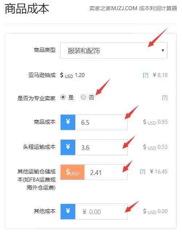Open the 商品类型 dropdown arrow

[x=163, y=50]
